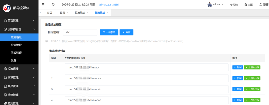Click the 切换 switch icon in header

tap(231, 5)
